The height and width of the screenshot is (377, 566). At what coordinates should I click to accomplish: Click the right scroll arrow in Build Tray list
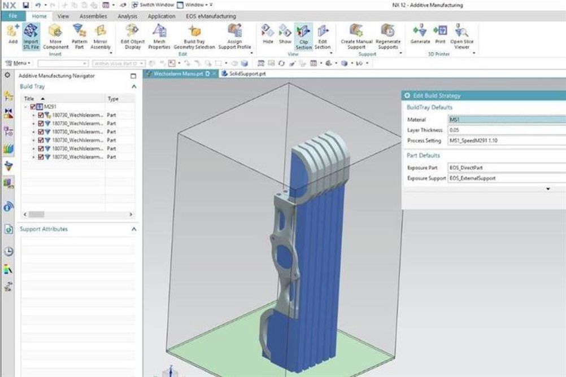tap(130, 214)
